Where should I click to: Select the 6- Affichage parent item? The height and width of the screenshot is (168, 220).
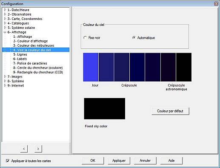[x=17, y=32]
